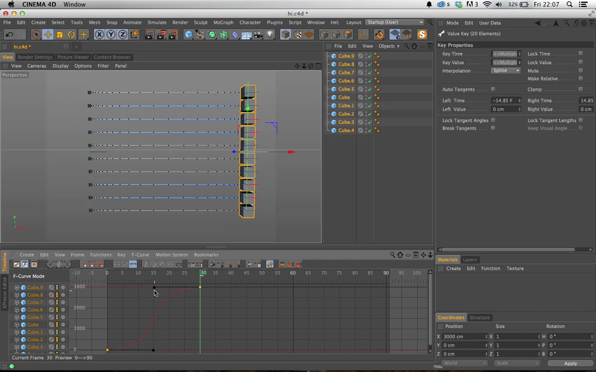Click the Undo arrow icon
This screenshot has height=372, width=596.
pos(9,35)
